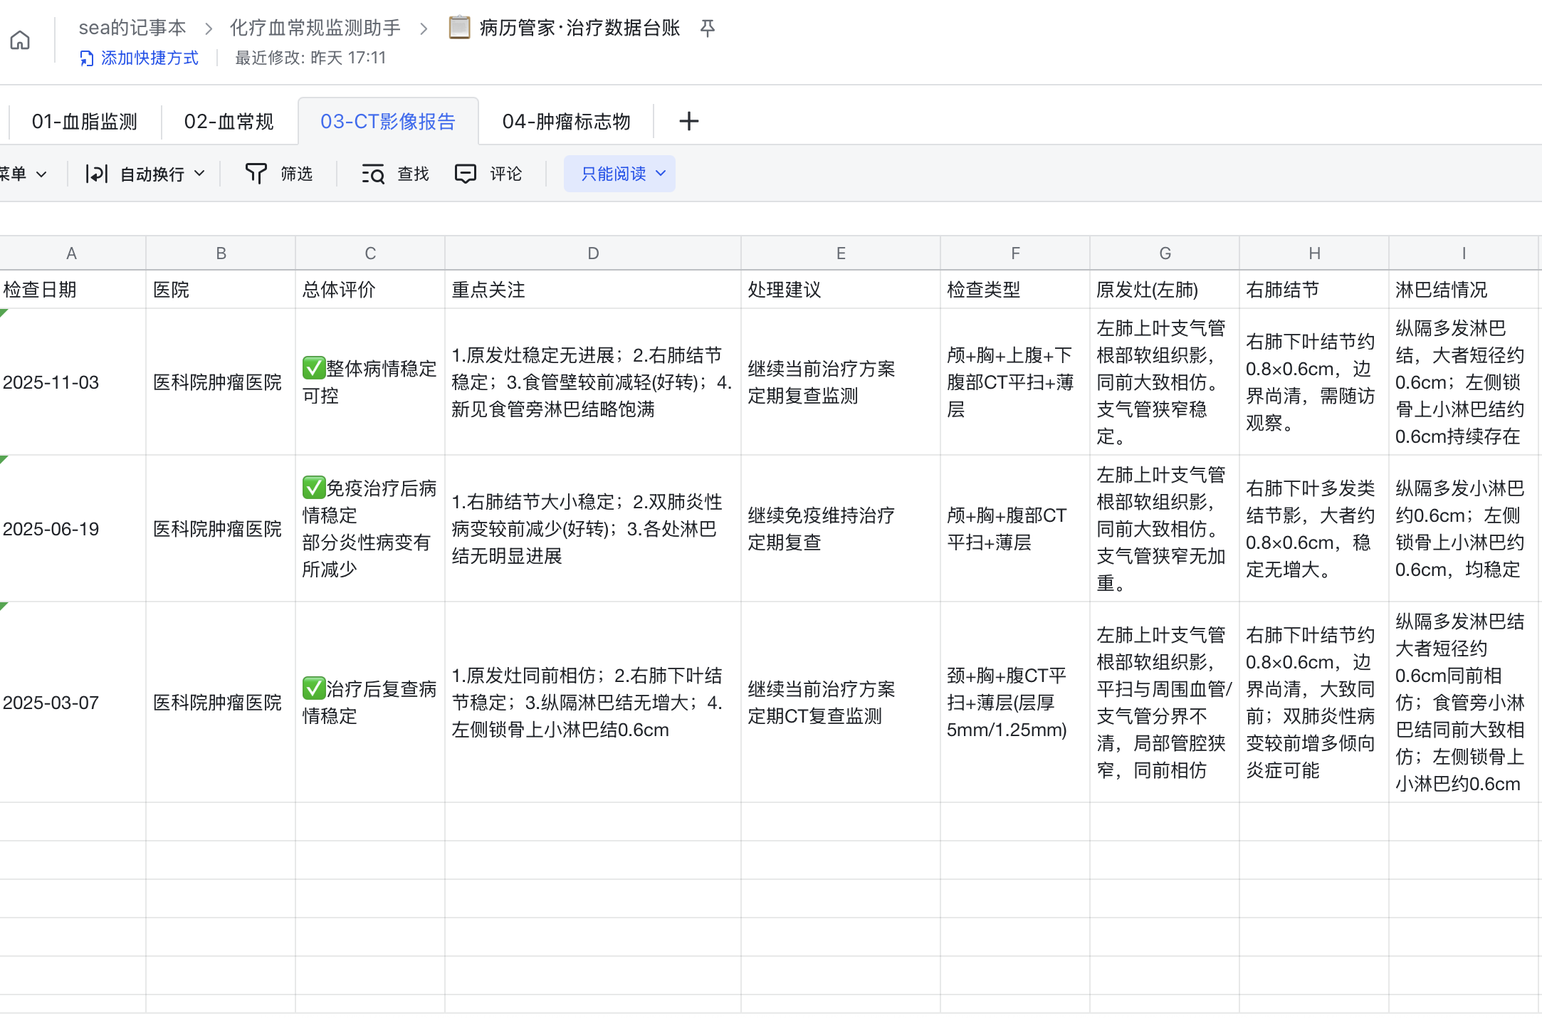The width and height of the screenshot is (1542, 1018).
Task: Switch to 02-血常规 tab
Action: click(x=229, y=122)
